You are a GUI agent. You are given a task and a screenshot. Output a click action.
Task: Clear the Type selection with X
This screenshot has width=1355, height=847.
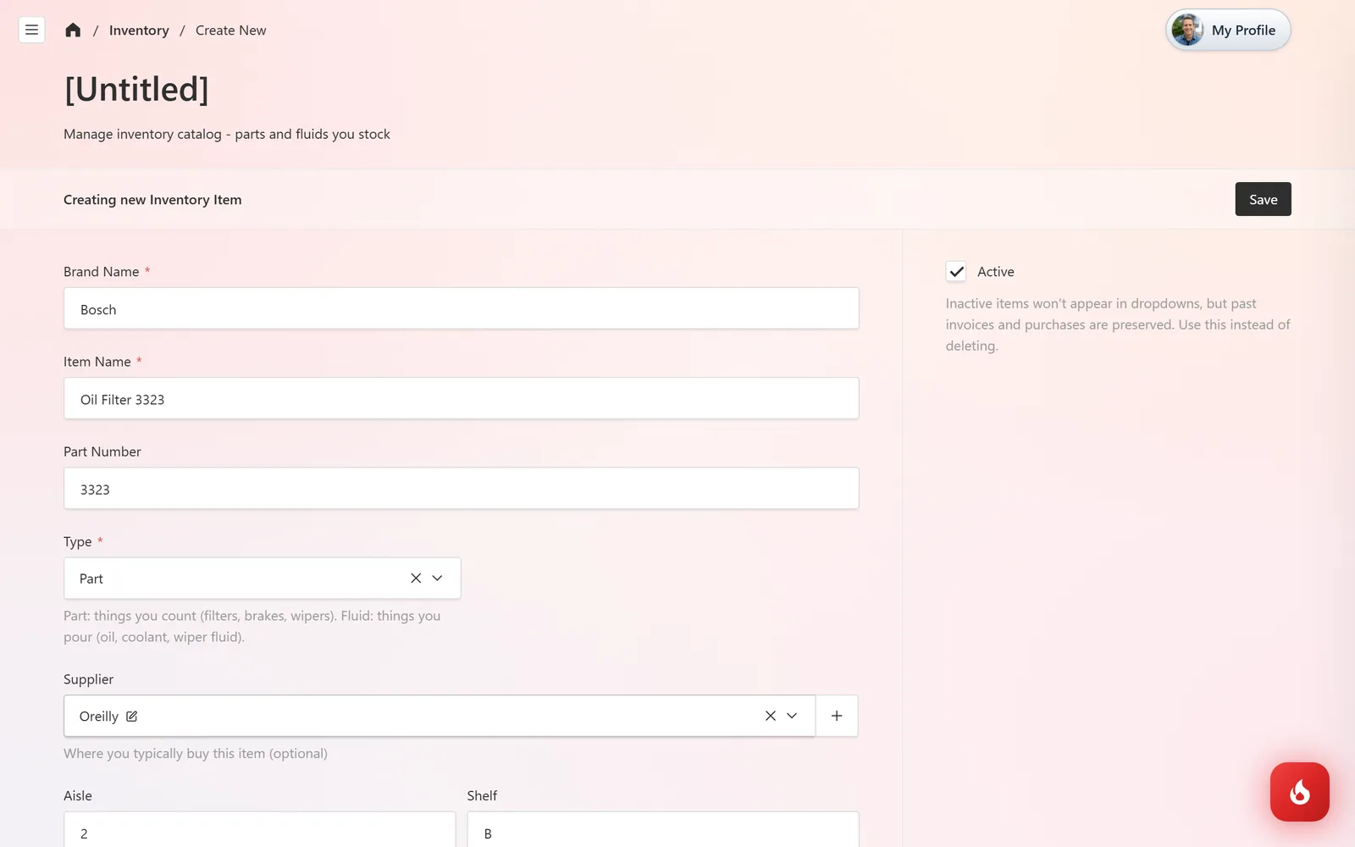416,579
